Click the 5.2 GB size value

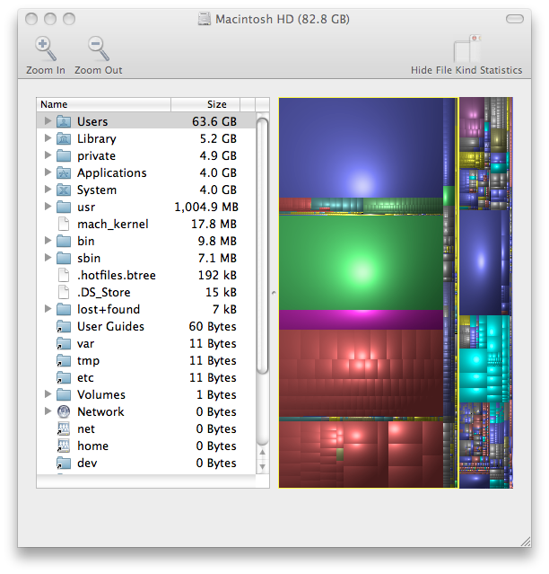click(x=218, y=138)
